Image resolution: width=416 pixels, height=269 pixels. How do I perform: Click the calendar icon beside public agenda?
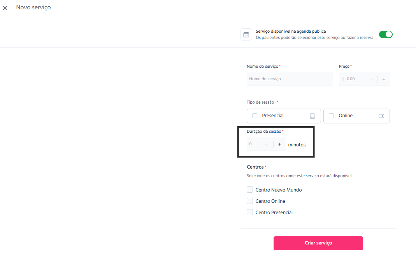pyautogui.click(x=246, y=35)
